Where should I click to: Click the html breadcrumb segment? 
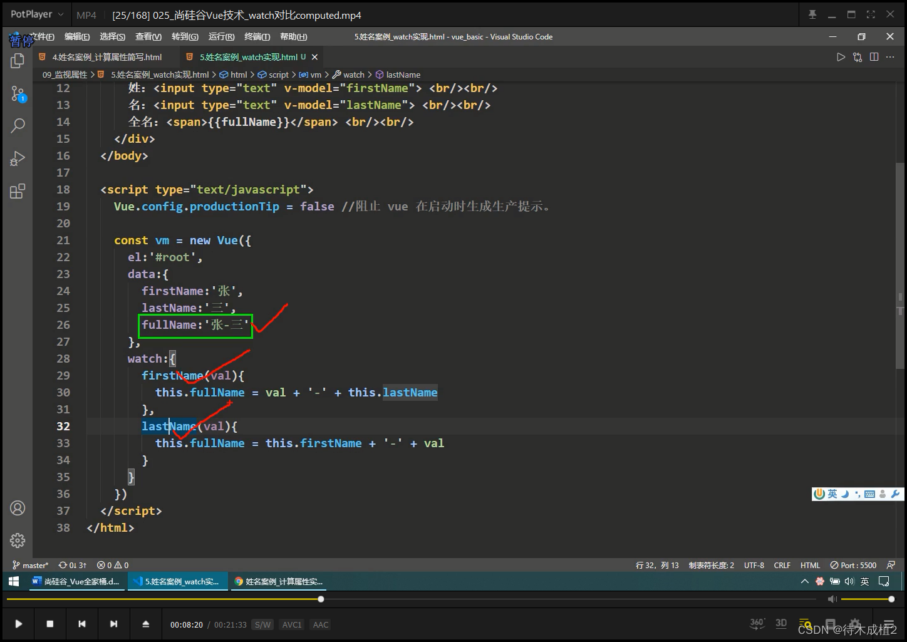pyautogui.click(x=239, y=75)
